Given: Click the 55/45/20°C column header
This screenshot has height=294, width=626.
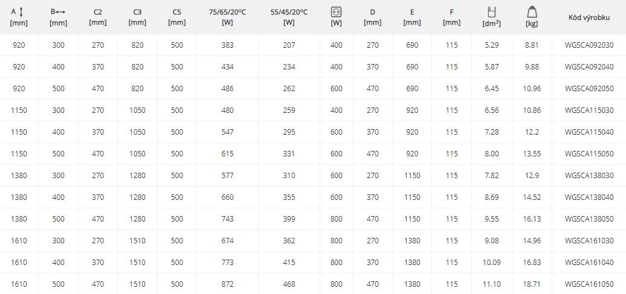Looking at the screenshot, I should (x=289, y=17).
